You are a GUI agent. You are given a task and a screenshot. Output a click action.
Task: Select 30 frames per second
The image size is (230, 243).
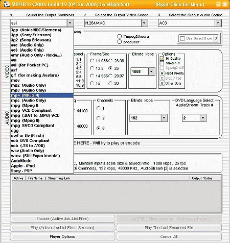[x=110, y=83]
